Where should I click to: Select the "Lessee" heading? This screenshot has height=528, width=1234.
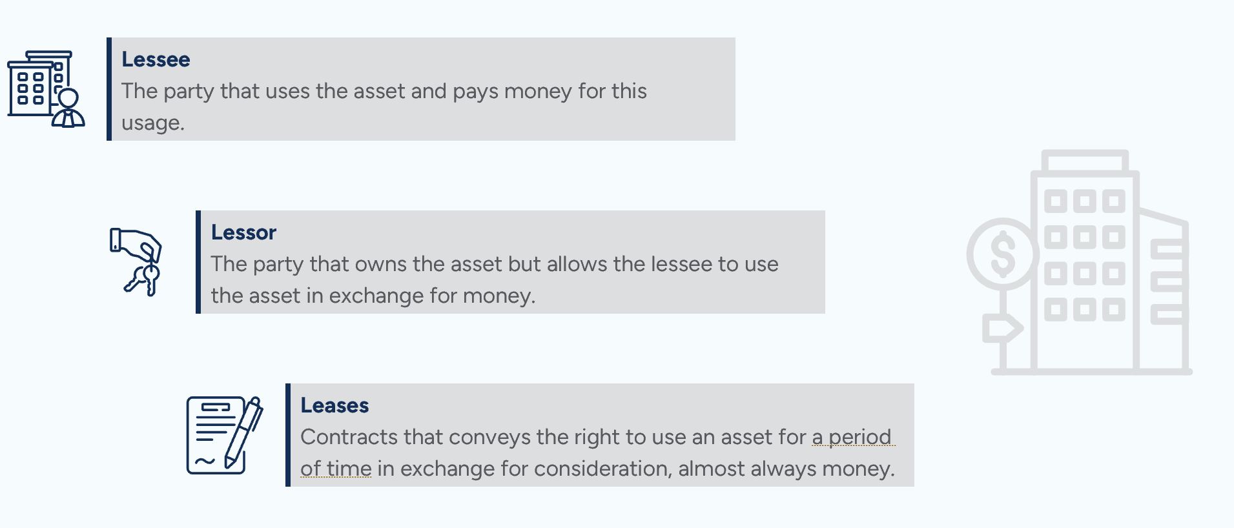[x=156, y=59]
